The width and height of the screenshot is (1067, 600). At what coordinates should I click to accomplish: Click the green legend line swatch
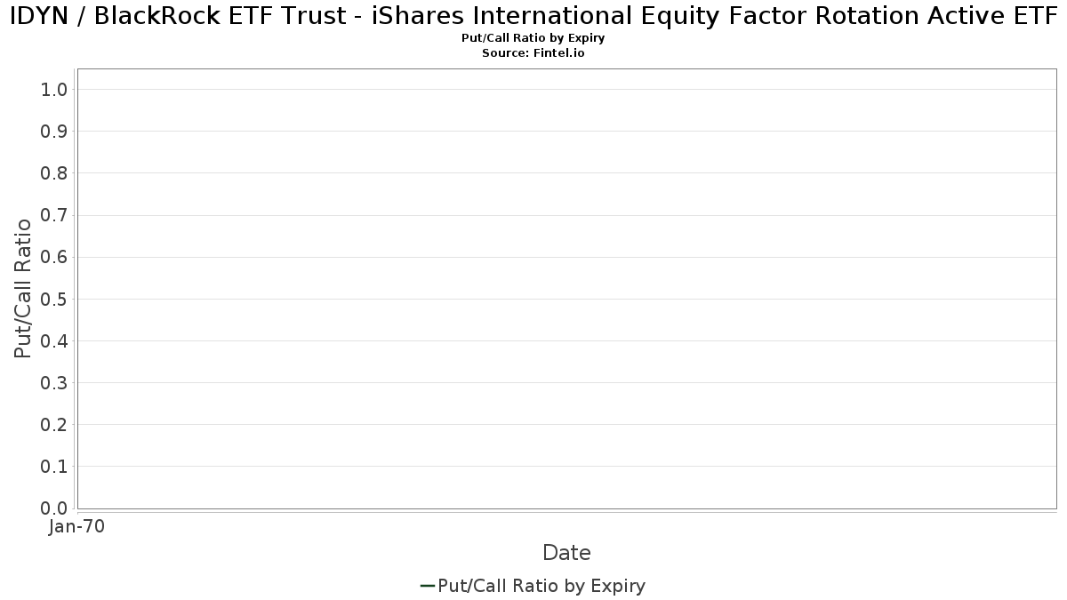click(x=427, y=586)
